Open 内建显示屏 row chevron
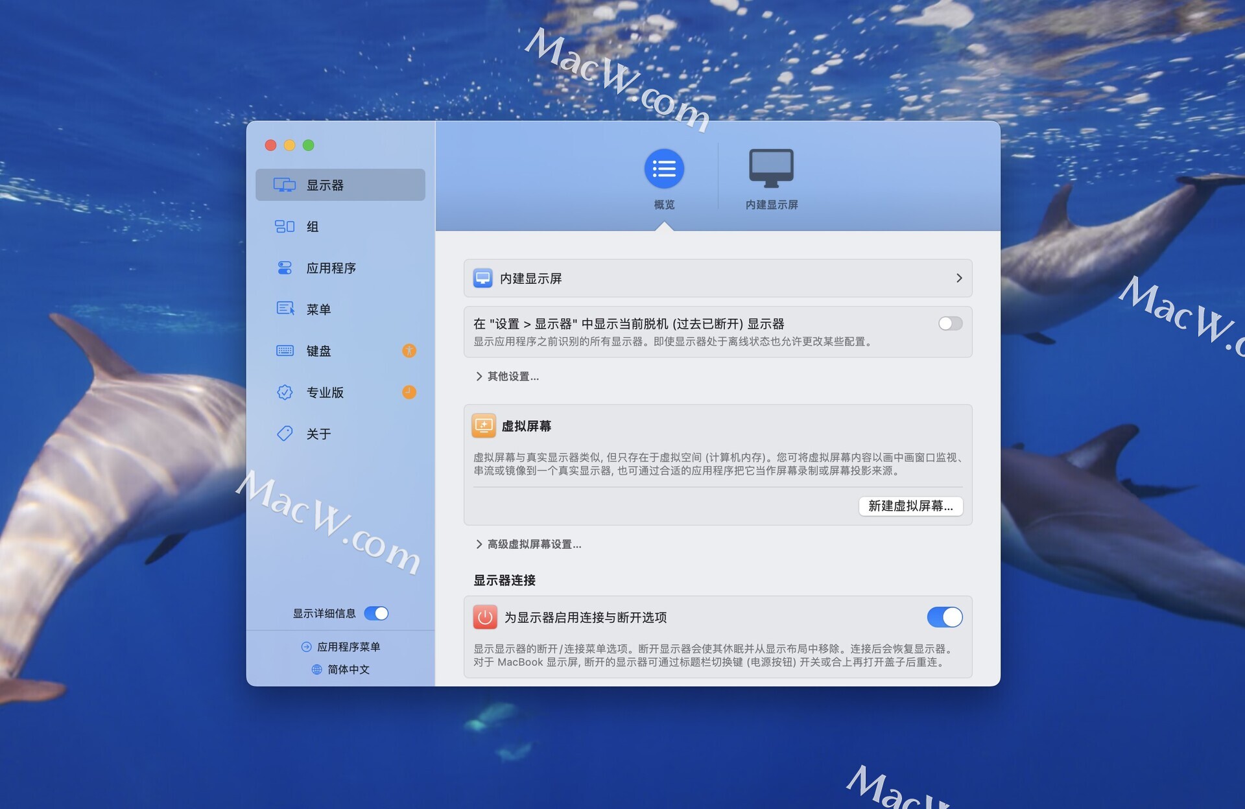The height and width of the screenshot is (809, 1245). [958, 278]
